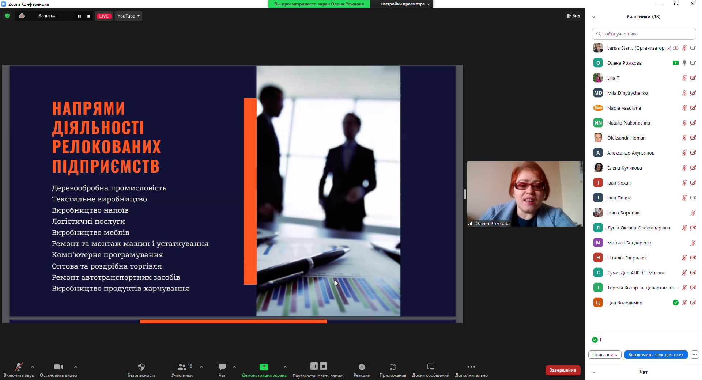Start Демонстрация экрана screen share

click(264, 370)
